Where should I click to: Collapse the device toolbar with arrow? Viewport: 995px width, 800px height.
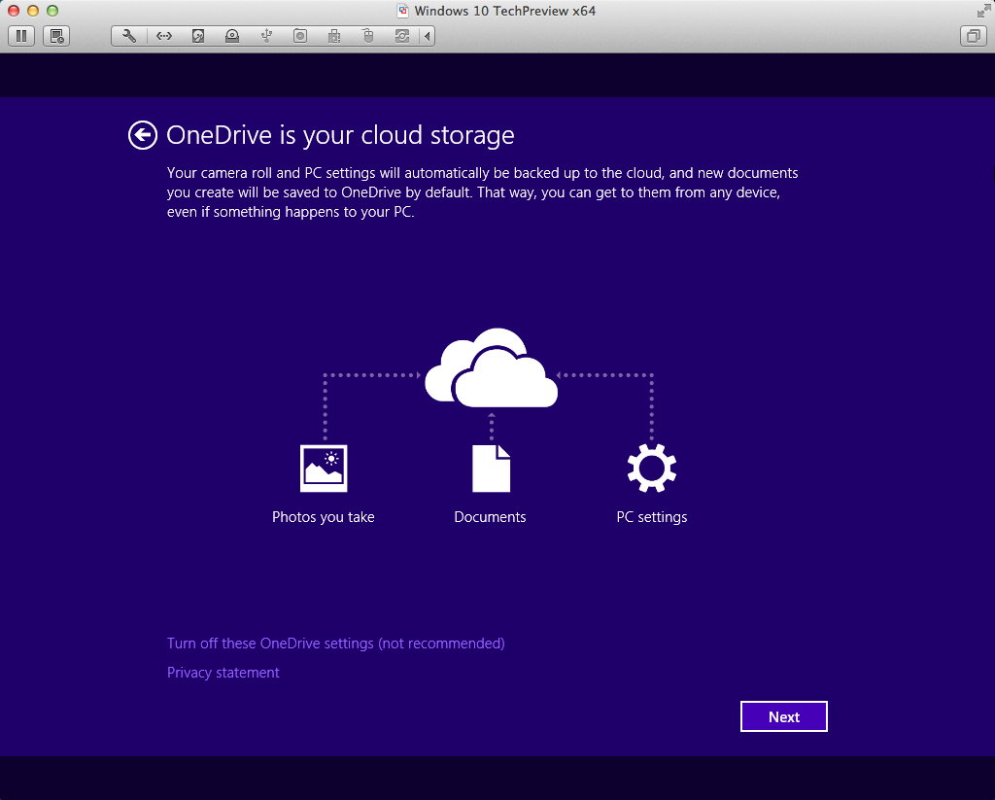428,36
